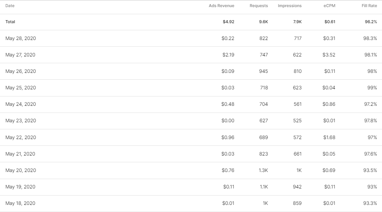Click the May 18, 2020 date
Image resolution: width=382 pixels, height=212 pixels.
coord(21,203)
